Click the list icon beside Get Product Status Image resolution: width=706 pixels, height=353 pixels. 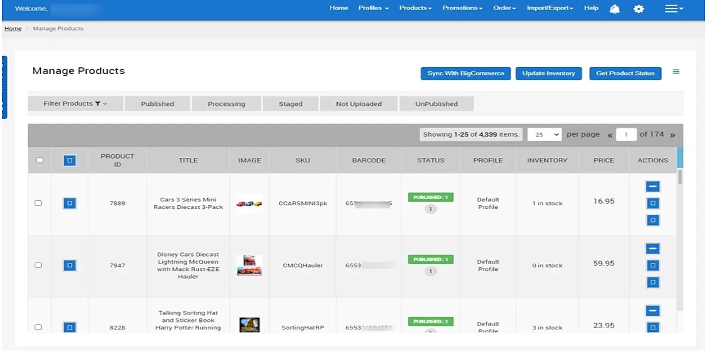[676, 72]
